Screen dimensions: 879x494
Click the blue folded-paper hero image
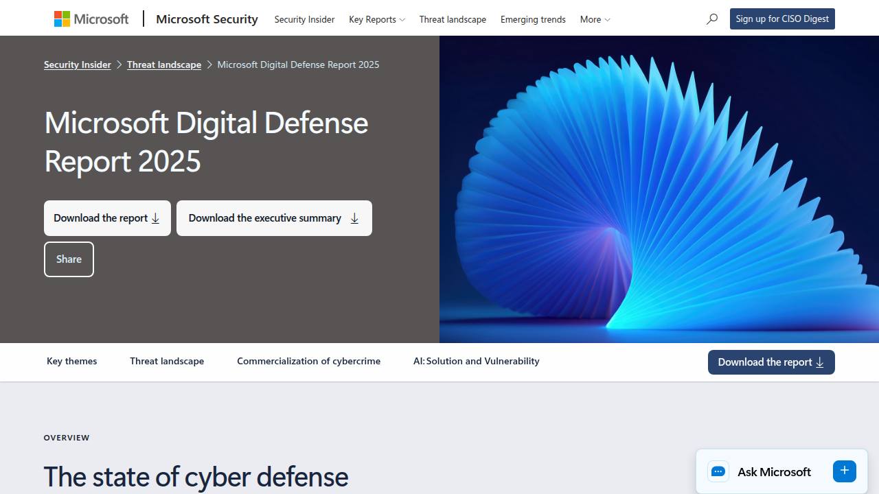659,189
